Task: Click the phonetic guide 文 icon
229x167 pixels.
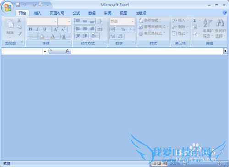Action: tap(64, 37)
